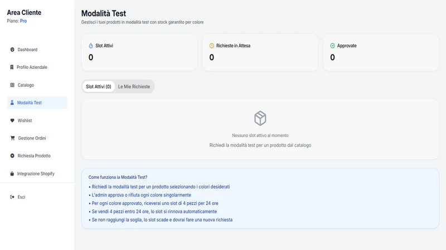Click the Dashboard gauge icon in the sidebar
The image size is (446, 250).
[x=12, y=49]
